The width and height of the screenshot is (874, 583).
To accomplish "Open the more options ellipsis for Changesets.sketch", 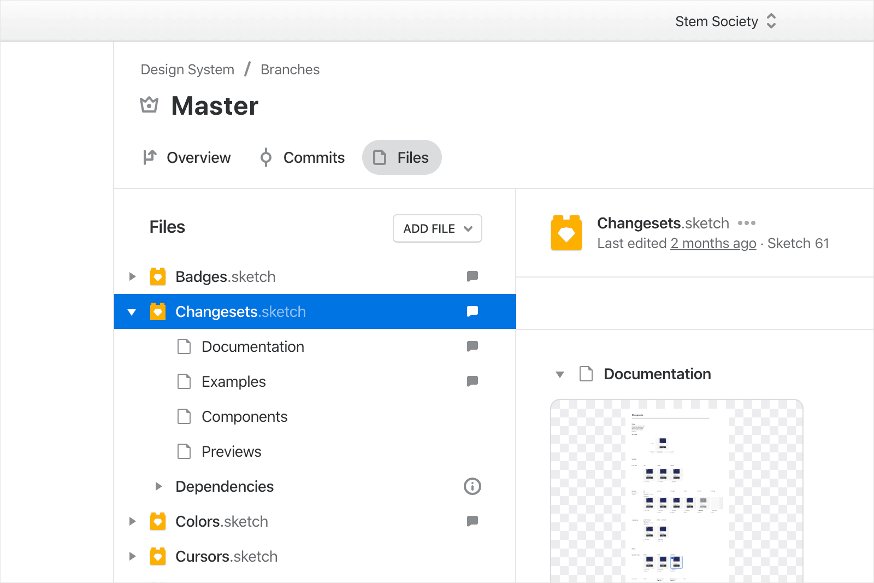I will point(747,223).
